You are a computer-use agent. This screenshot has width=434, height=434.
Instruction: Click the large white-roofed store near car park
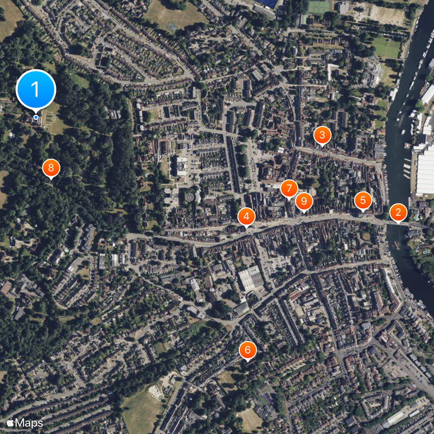click(x=251, y=278)
